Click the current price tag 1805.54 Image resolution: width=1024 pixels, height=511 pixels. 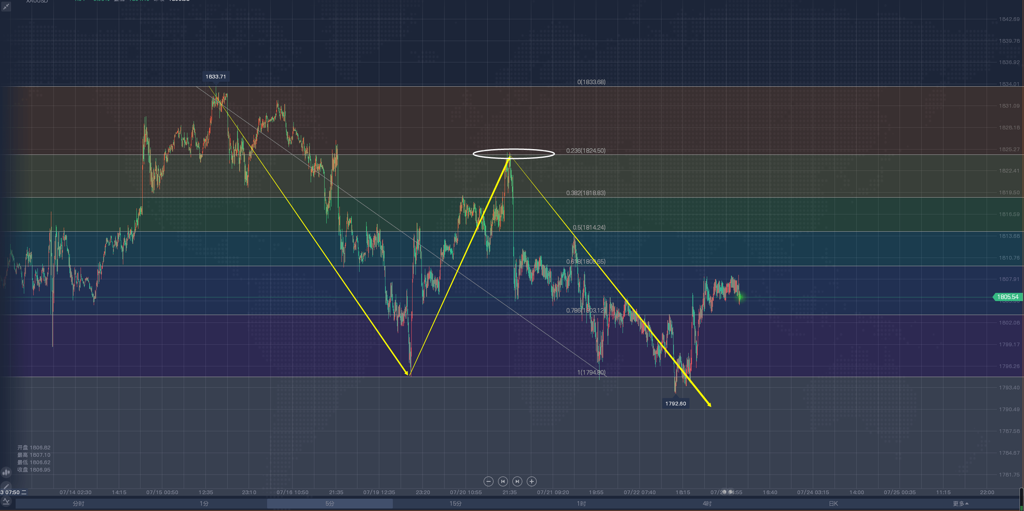[x=1007, y=297]
